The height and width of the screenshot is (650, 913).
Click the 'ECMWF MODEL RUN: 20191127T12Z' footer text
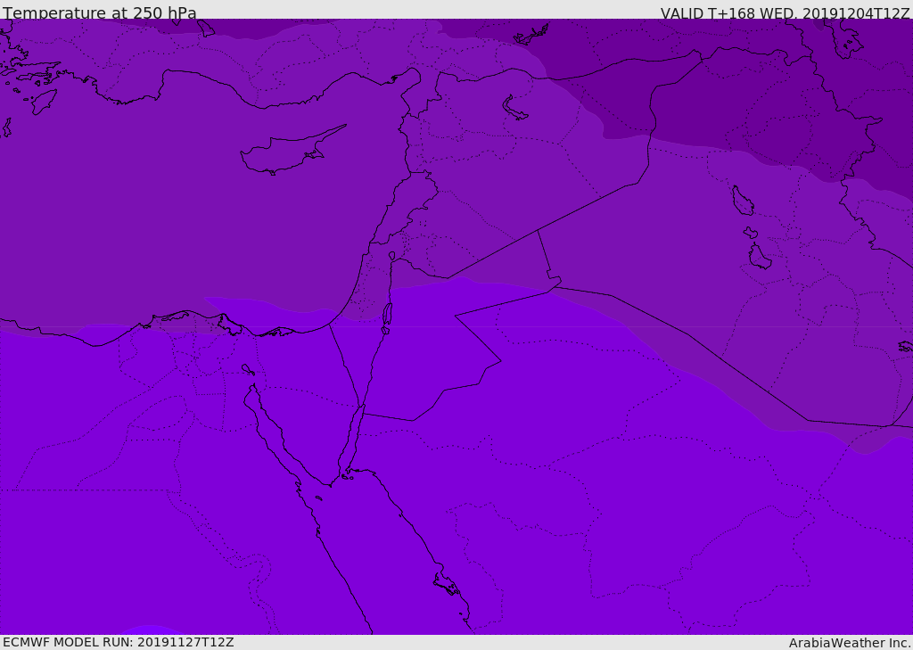(x=119, y=642)
